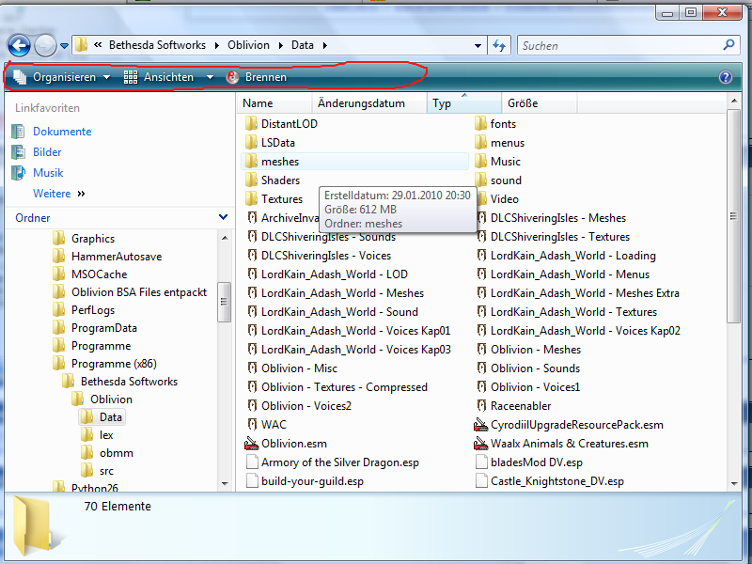The width and height of the screenshot is (752, 564).
Task: Open the Musik favorite link
Action: pyautogui.click(x=48, y=173)
